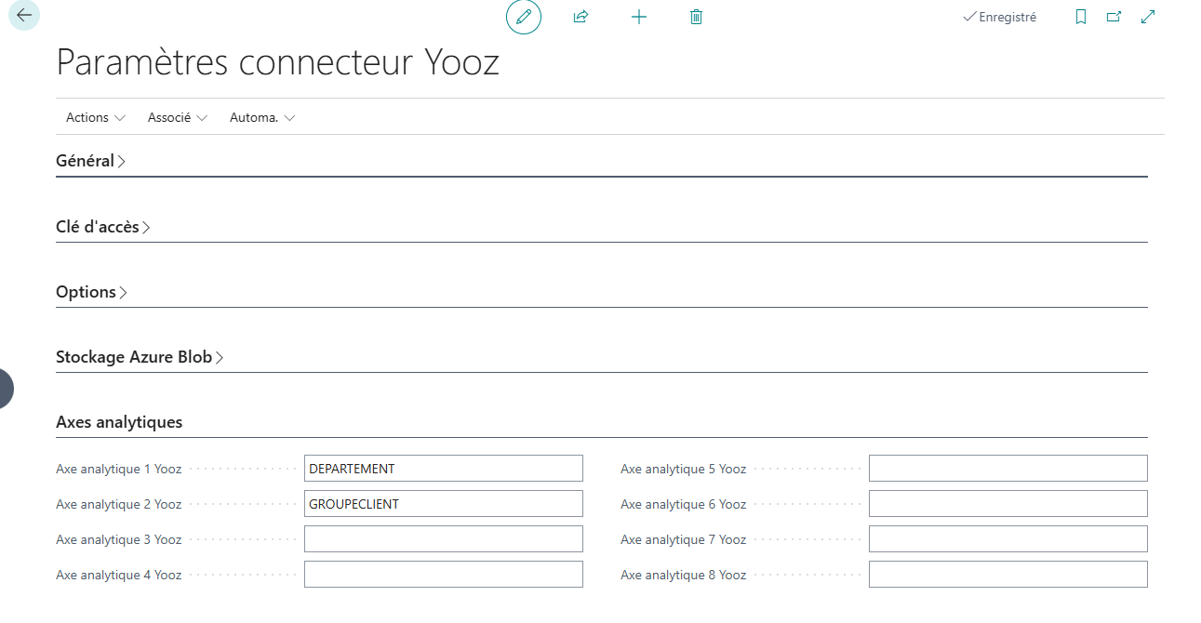The image size is (1201, 623).
Task: Click the GROUPECLIENT field for Axe 2
Action: [x=443, y=504]
